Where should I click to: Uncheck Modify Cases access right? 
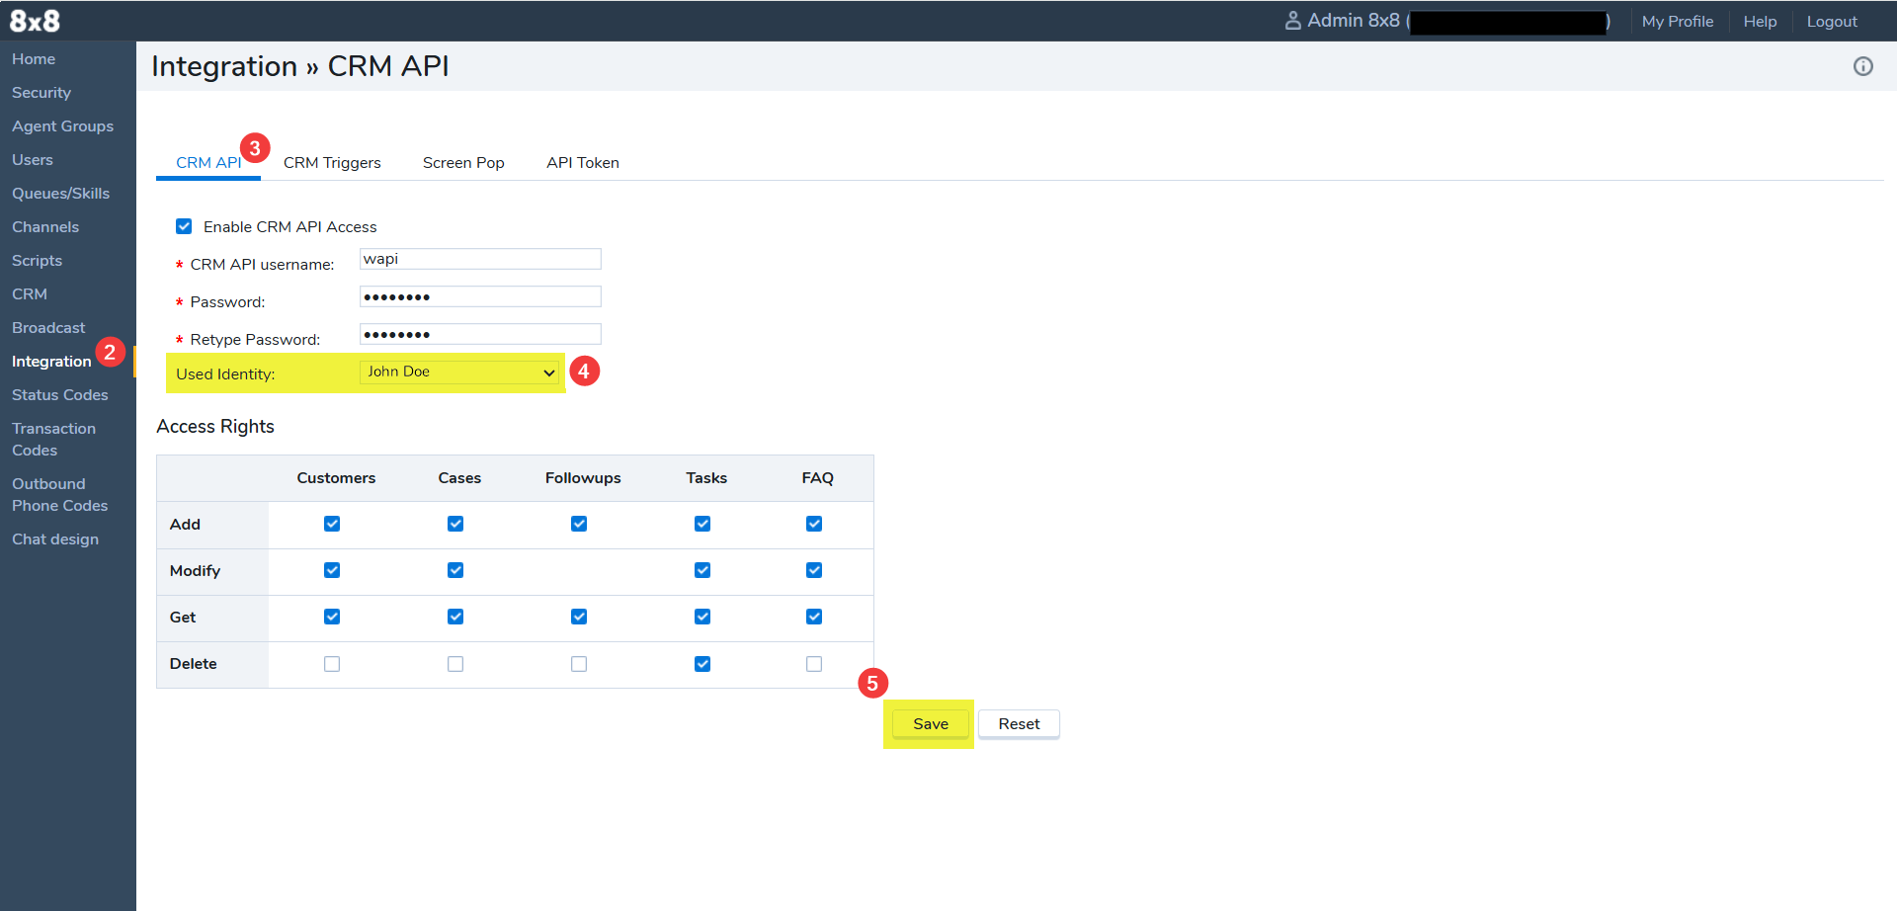[455, 570]
